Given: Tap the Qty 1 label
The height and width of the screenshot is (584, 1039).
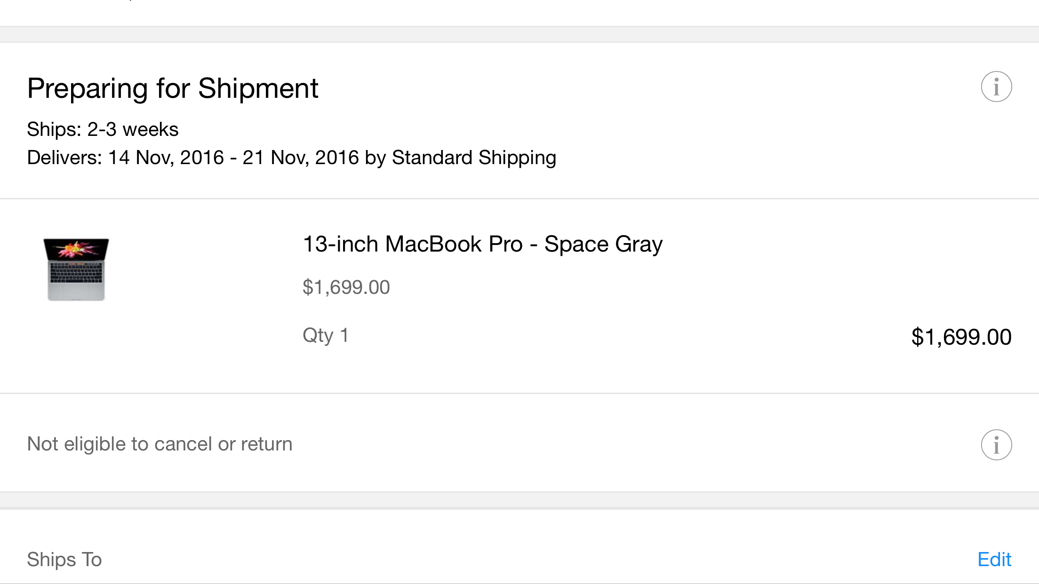Looking at the screenshot, I should click(x=326, y=336).
